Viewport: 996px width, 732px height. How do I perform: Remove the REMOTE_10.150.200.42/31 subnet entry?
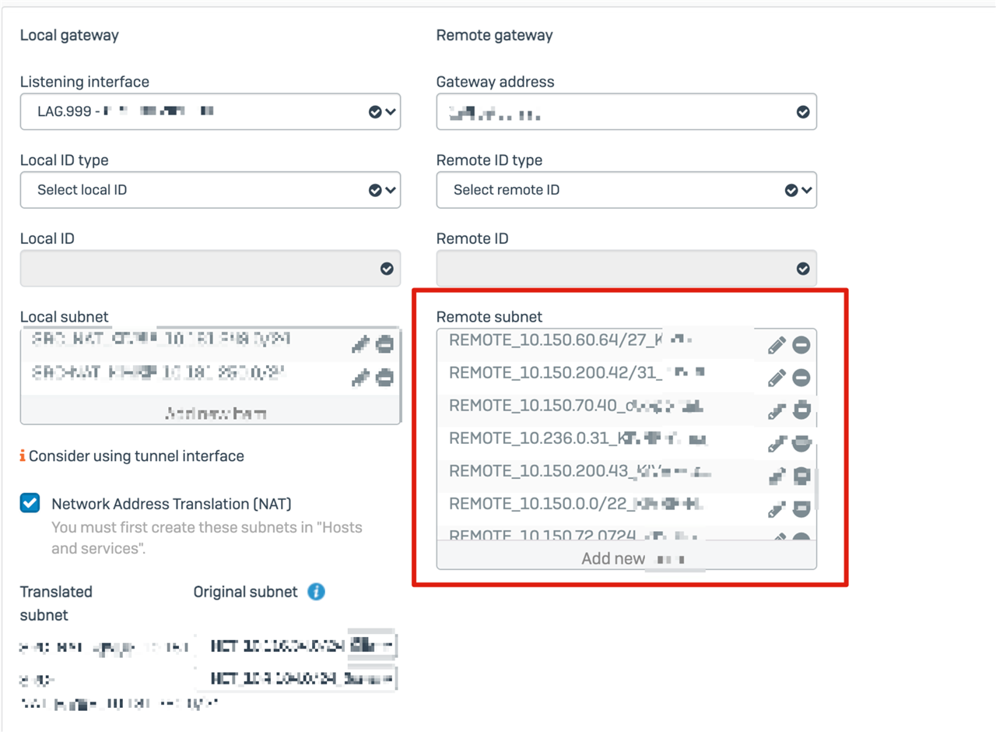801,378
